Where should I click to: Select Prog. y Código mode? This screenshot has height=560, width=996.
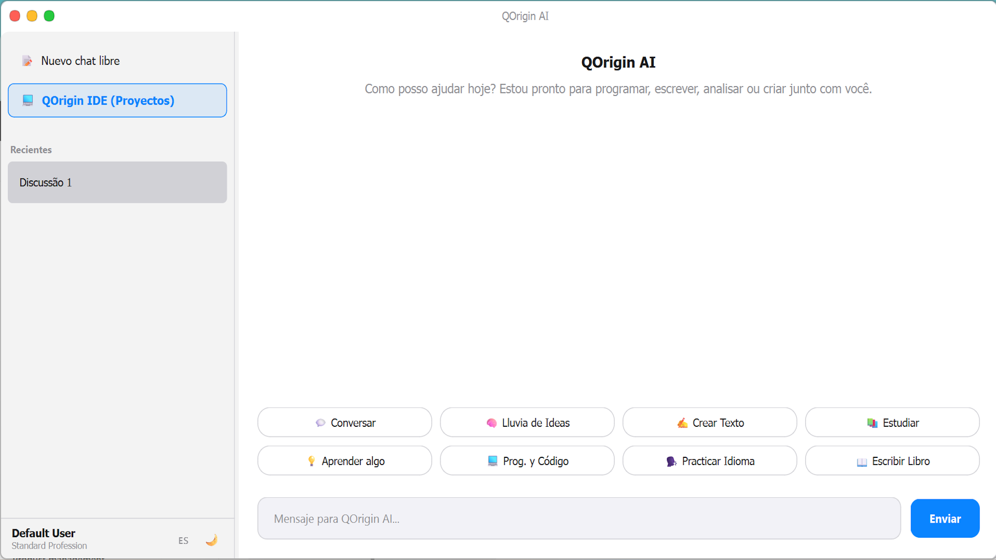pos(527,461)
